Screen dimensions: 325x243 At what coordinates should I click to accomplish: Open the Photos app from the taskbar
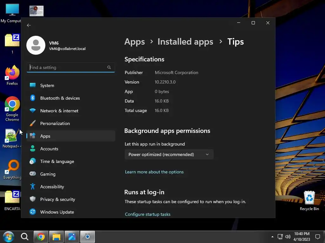(x=72, y=237)
